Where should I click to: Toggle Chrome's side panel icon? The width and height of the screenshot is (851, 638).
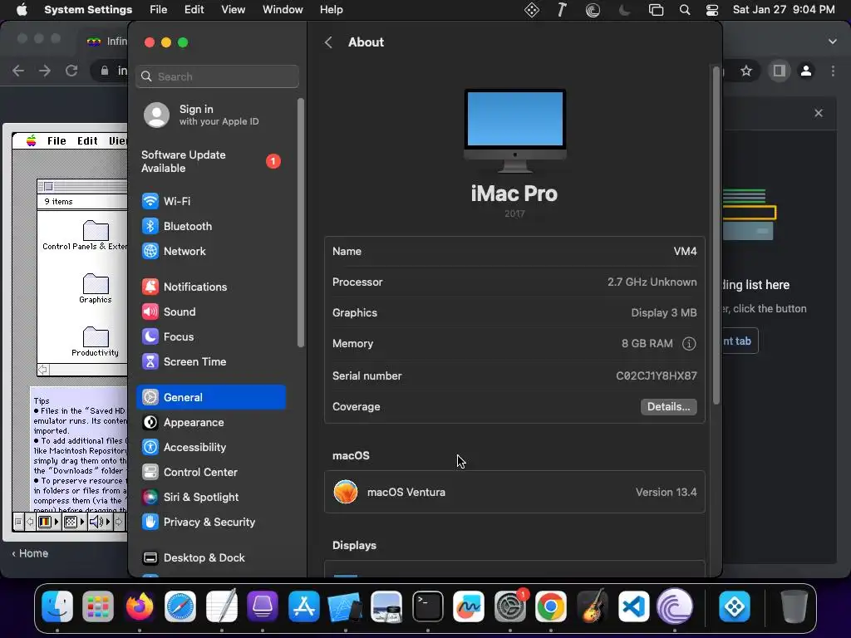[779, 71]
